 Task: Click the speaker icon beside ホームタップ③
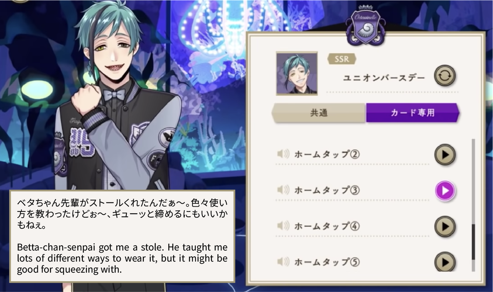click(283, 190)
